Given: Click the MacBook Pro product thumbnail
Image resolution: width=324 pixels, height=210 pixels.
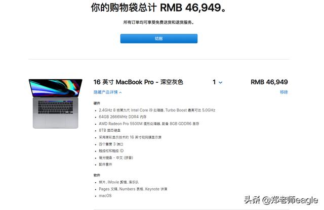Looking at the screenshot, I should [x=55, y=103].
